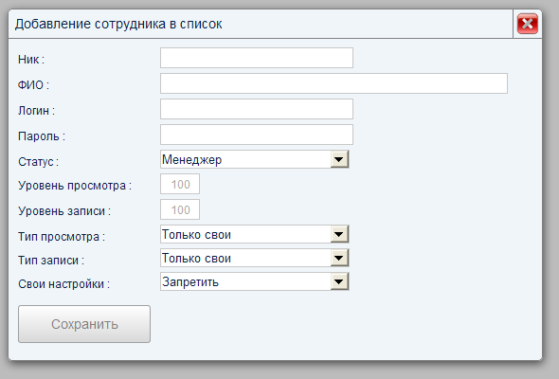Click the Ник label
This screenshot has height=379, width=559.
coord(31,59)
